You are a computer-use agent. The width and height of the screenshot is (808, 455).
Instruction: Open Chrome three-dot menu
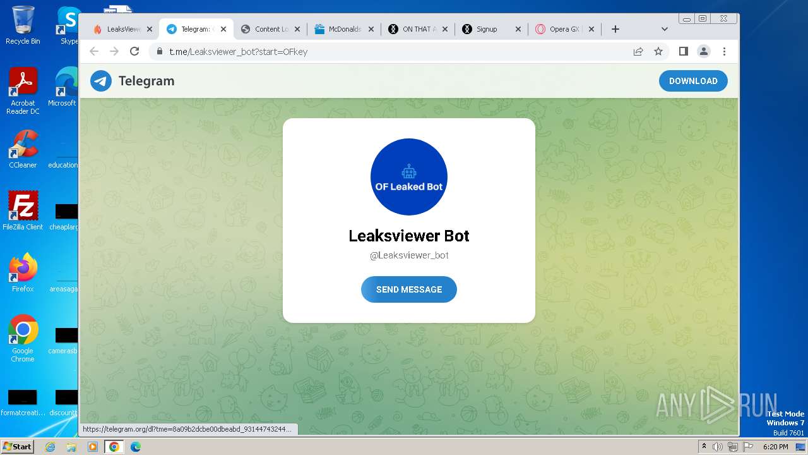(724, 51)
